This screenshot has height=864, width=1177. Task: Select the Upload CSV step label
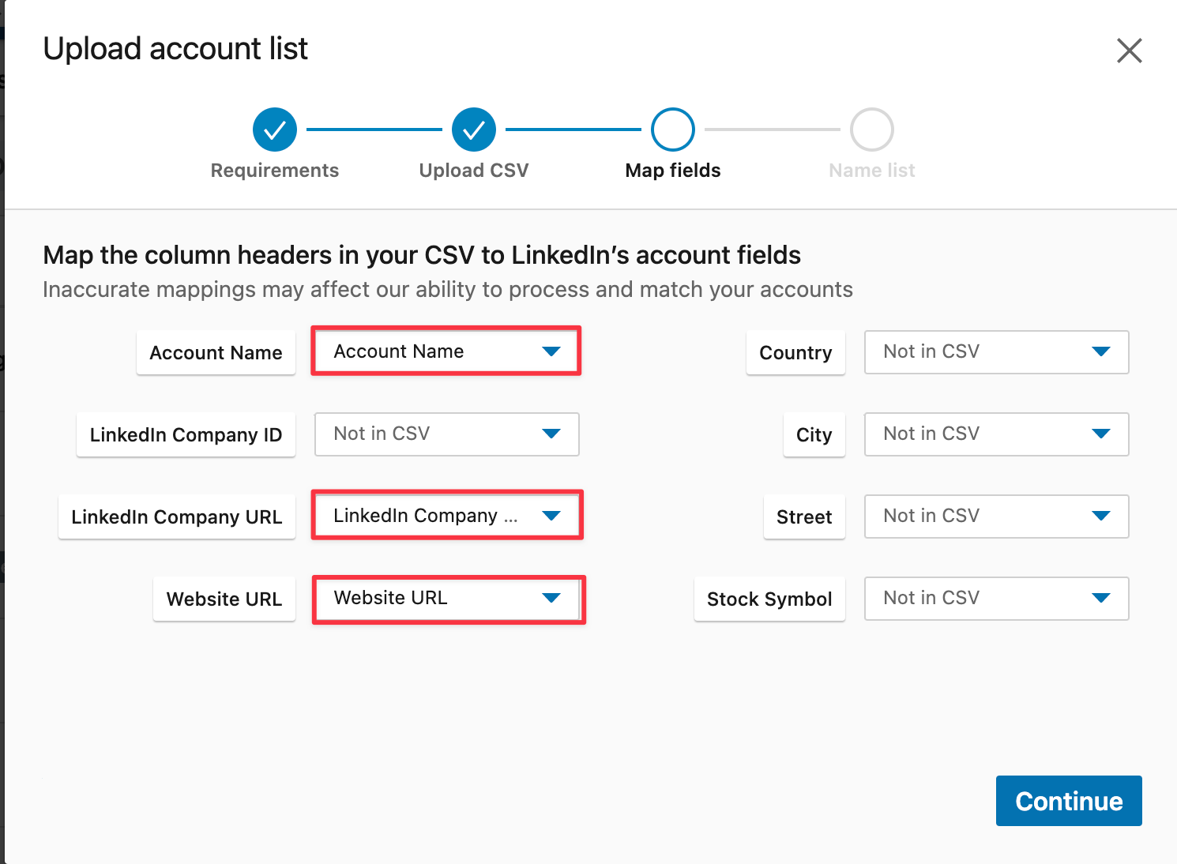point(474,171)
